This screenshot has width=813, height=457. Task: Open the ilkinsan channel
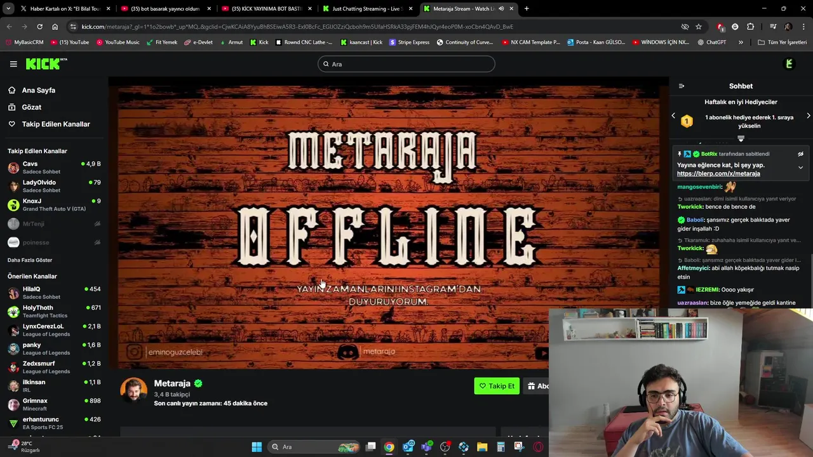pyautogui.click(x=54, y=386)
